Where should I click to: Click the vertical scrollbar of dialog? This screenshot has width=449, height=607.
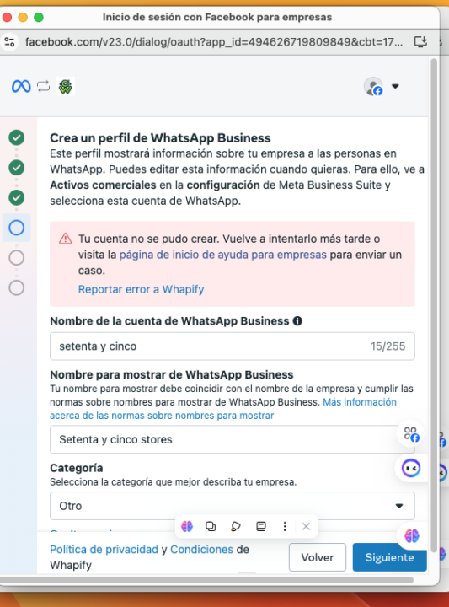pos(434,306)
